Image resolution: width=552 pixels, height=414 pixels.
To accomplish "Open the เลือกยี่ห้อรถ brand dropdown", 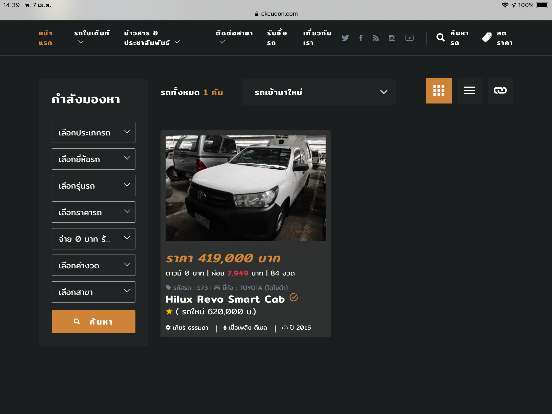I will [93, 159].
